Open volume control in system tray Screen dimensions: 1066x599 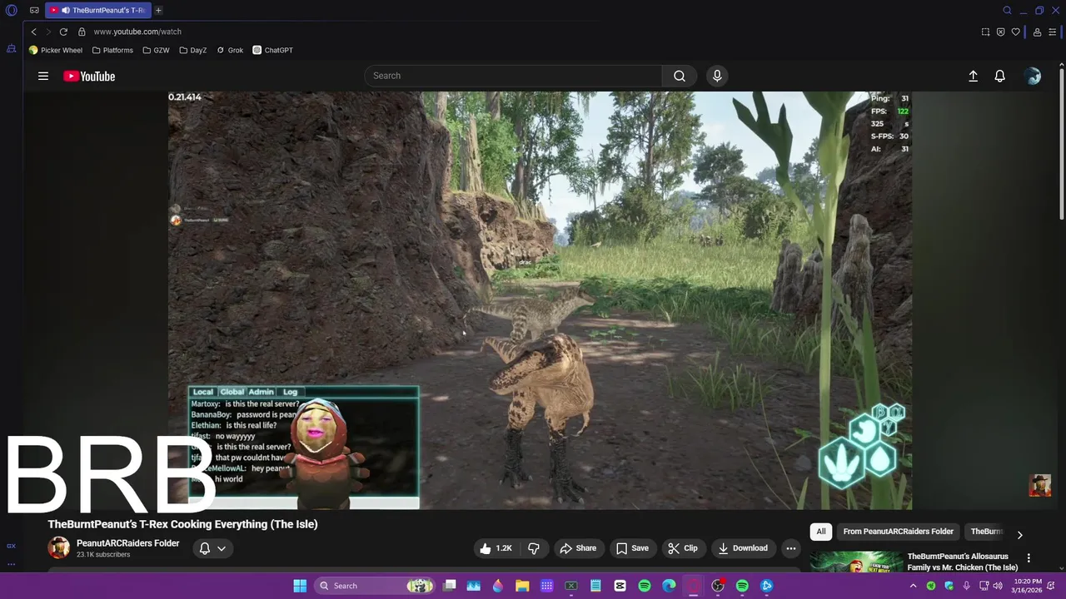[998, 586]
